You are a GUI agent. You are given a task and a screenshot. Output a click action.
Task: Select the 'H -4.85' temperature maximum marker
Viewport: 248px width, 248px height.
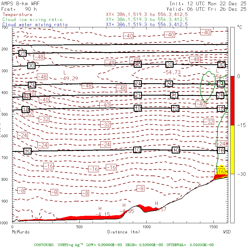[x=127, y=208]
